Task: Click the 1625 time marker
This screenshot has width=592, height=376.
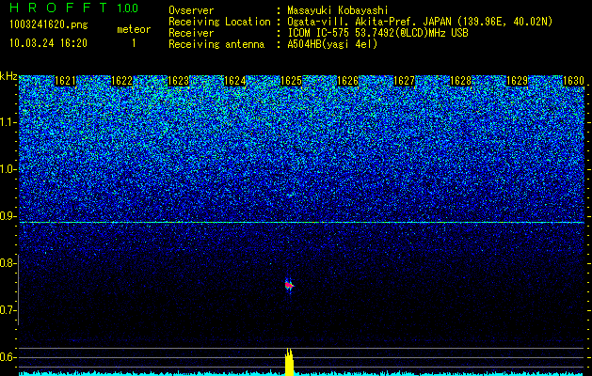Action: tap(291, 81)
